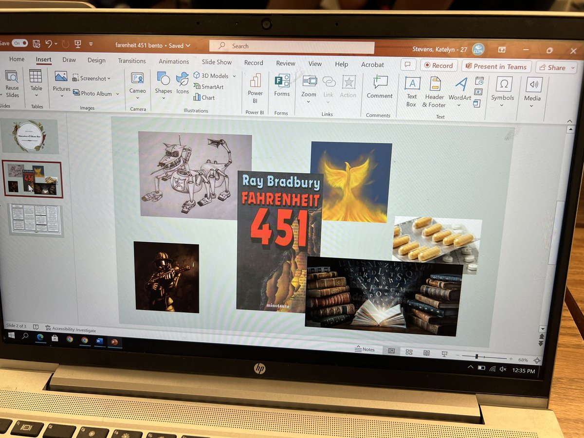Click the account profile picture
The image size is (584, 438).
[477, 49]
